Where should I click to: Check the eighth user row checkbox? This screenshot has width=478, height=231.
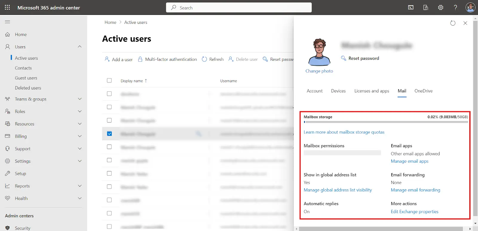[x=109, y=187]
